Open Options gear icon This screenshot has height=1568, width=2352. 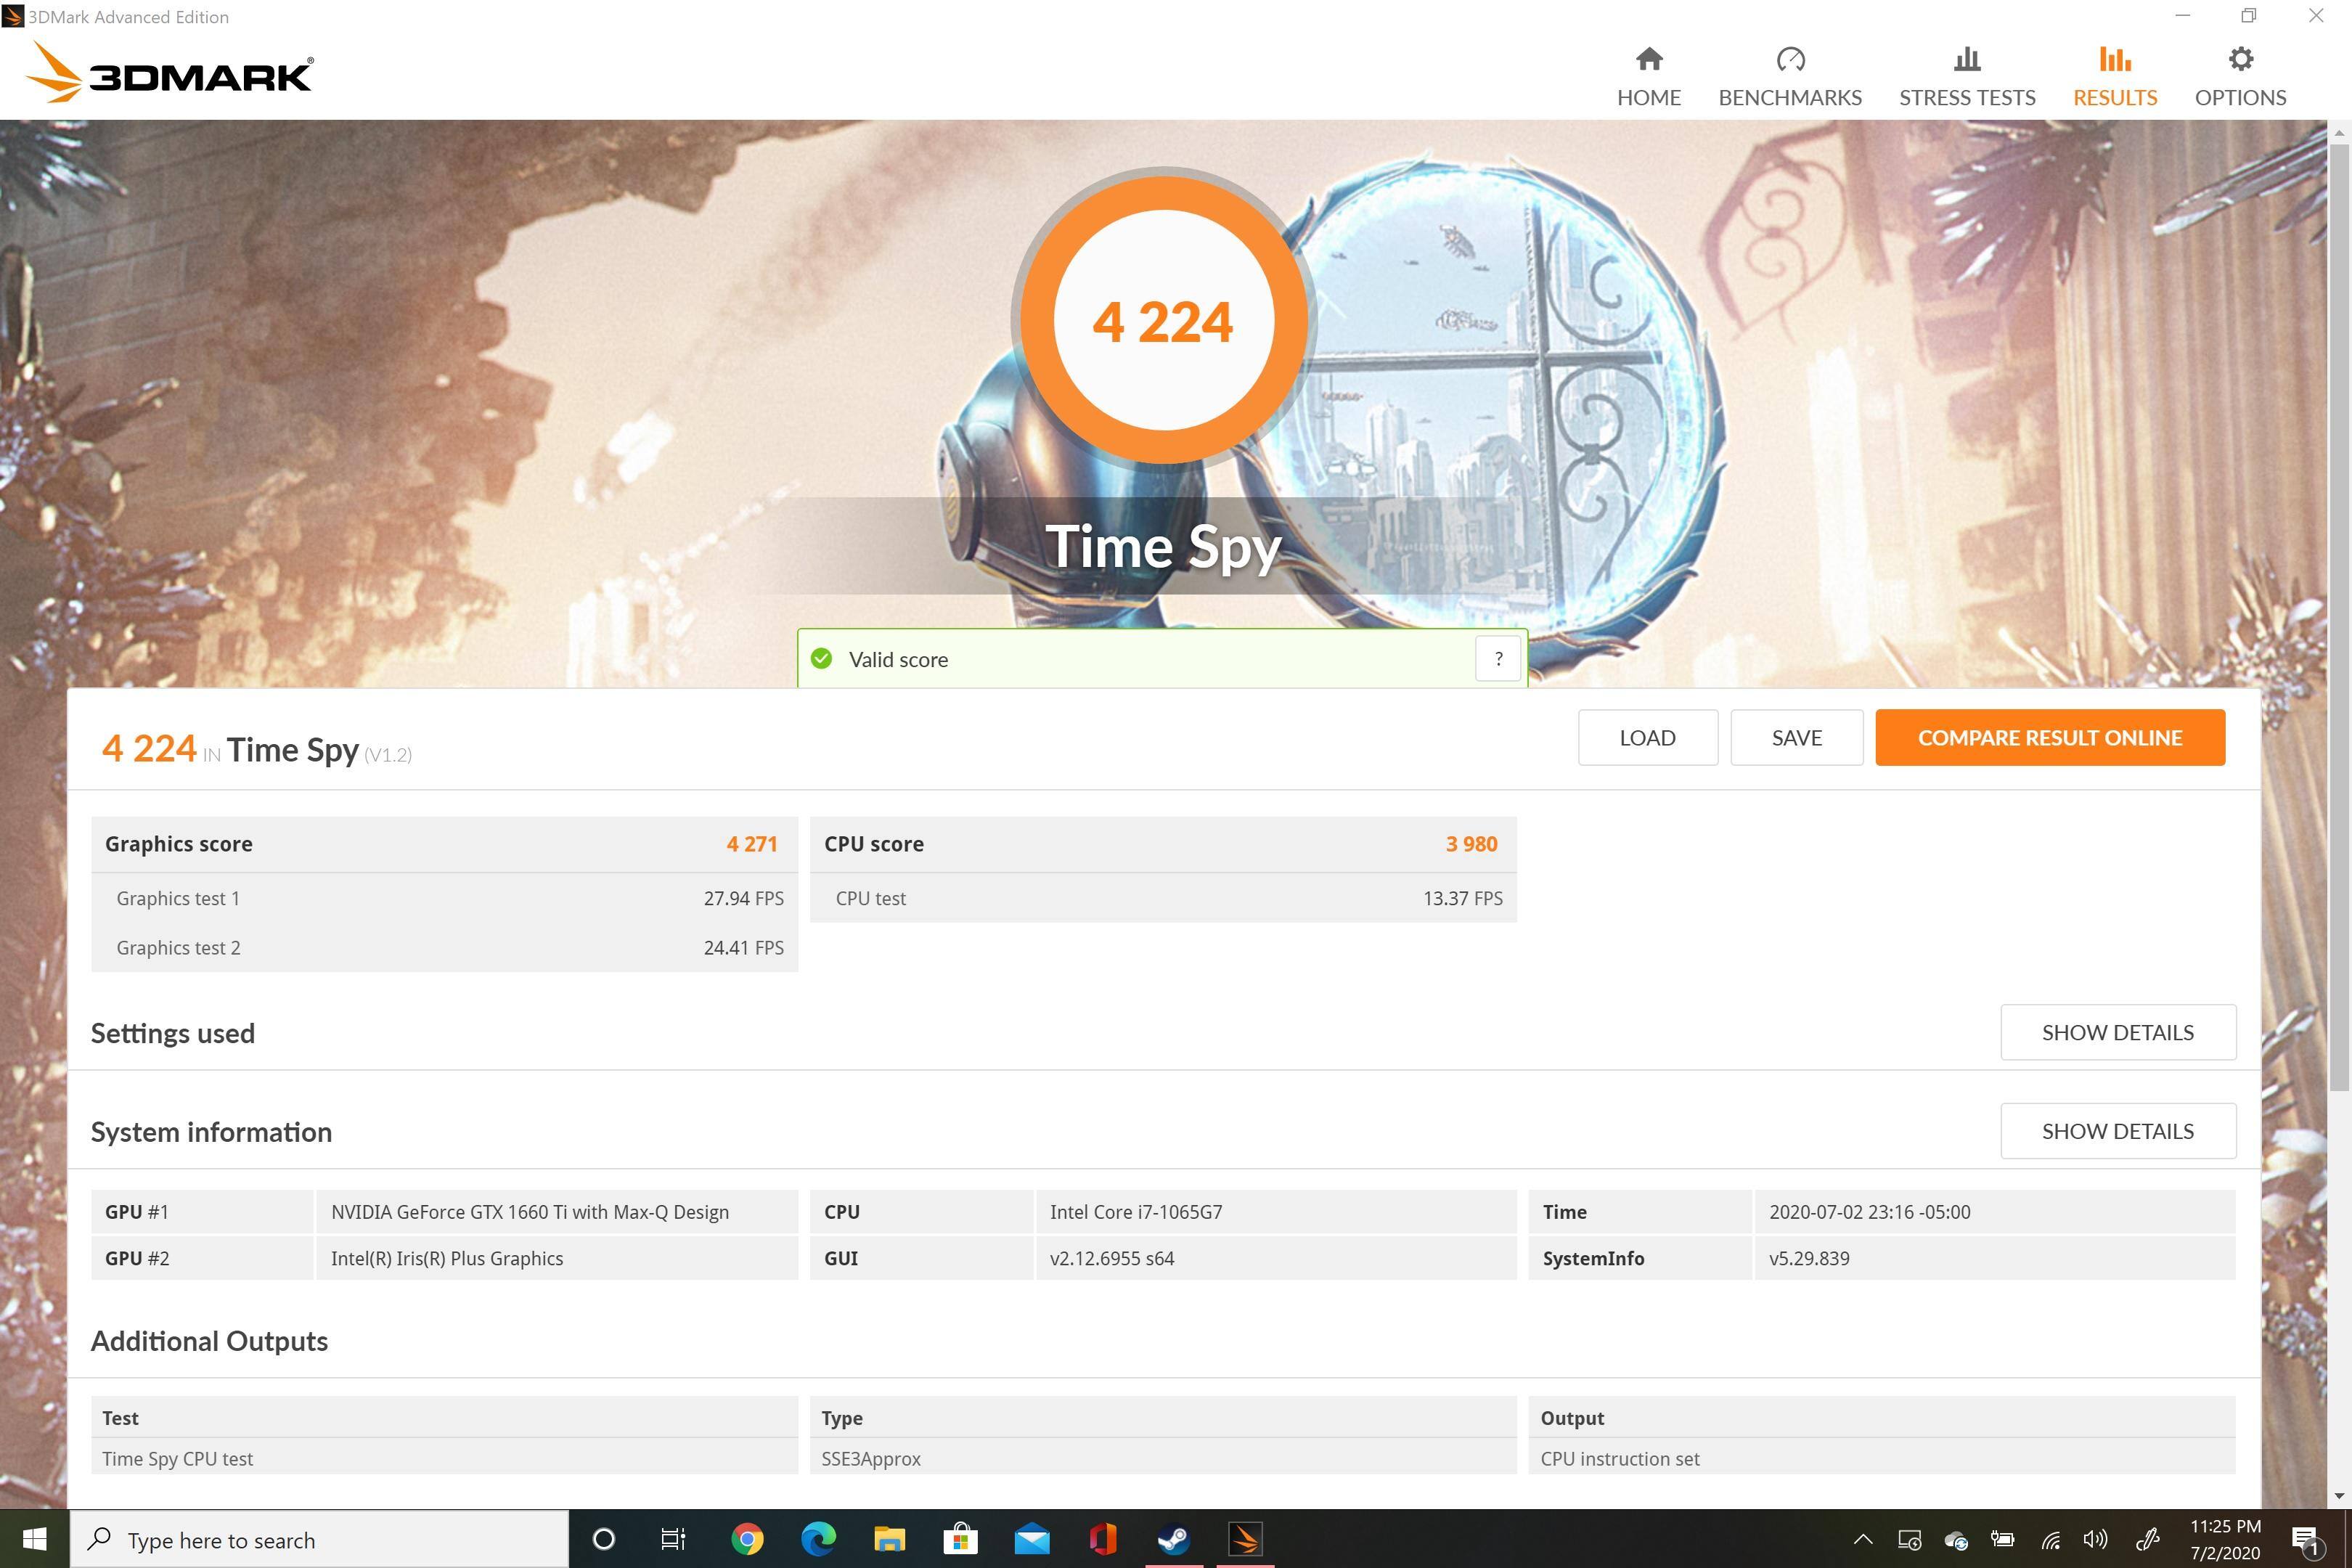(x=2240, y=60)
